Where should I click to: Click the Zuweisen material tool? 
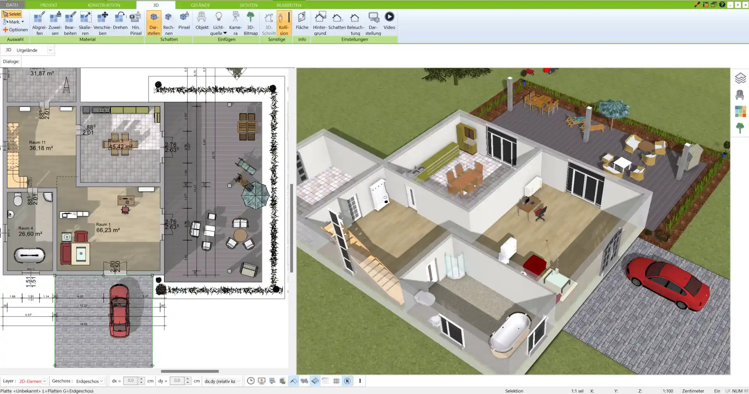[x=55, y=23]
